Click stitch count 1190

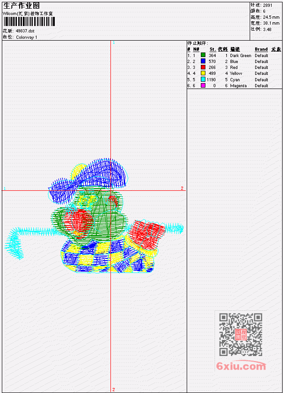211,80
